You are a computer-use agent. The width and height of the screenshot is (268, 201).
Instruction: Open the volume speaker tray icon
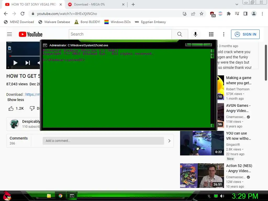pyautogui.click(x=222, y=196)
